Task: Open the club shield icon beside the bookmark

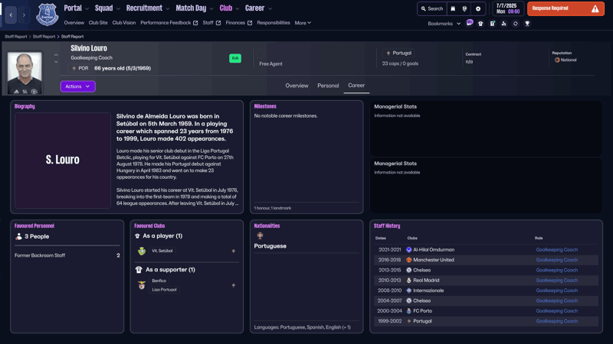Action: click(464, 8)
